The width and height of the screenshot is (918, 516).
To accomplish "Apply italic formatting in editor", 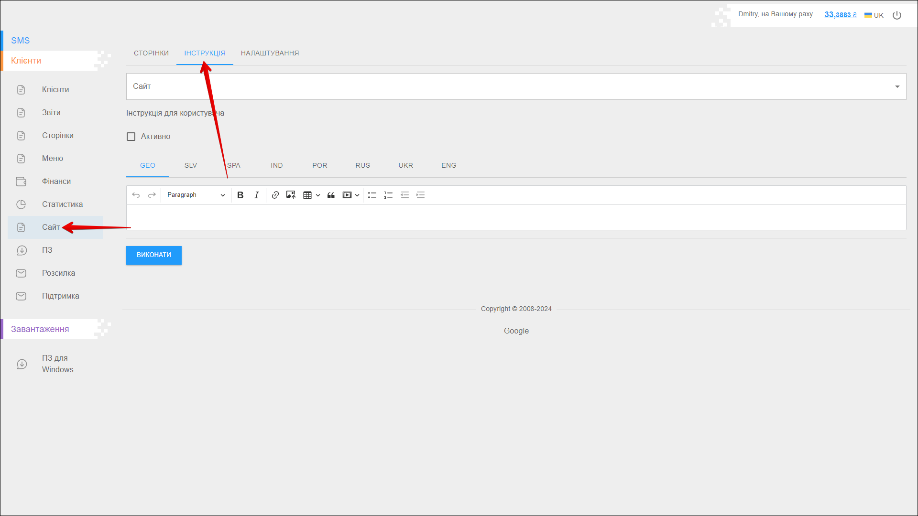I will [x=257, y=195].
